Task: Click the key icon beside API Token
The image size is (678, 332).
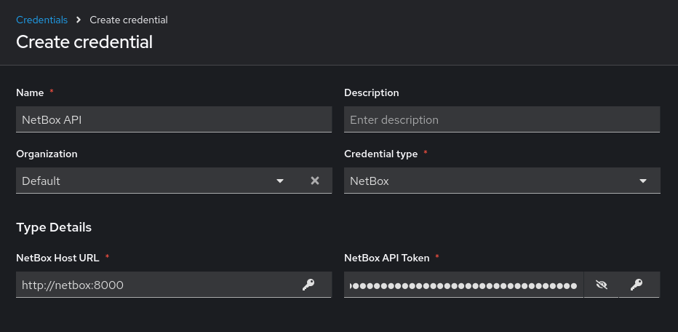Action: (636, 285)
